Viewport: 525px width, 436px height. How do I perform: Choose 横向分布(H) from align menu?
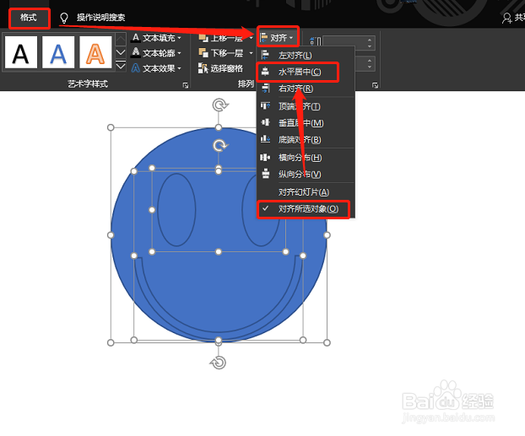point(306,157)
